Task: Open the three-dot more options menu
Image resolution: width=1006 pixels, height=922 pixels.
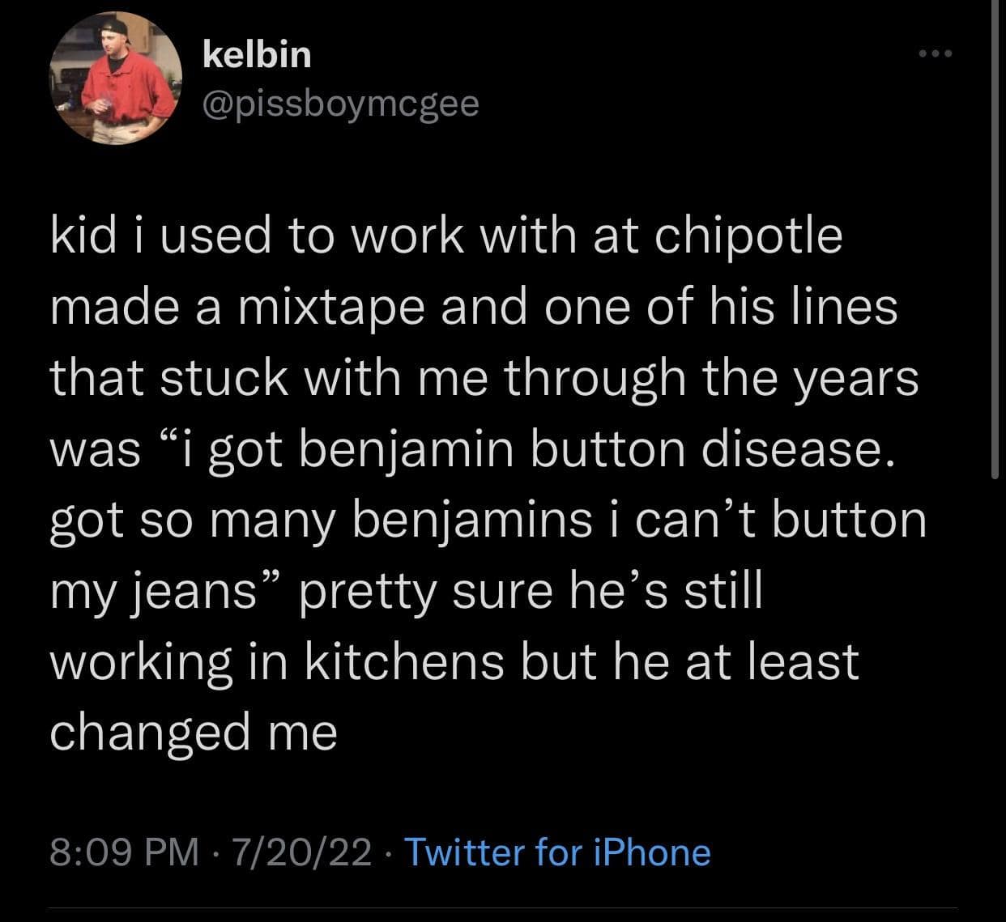Action: [x=937, y=54]
